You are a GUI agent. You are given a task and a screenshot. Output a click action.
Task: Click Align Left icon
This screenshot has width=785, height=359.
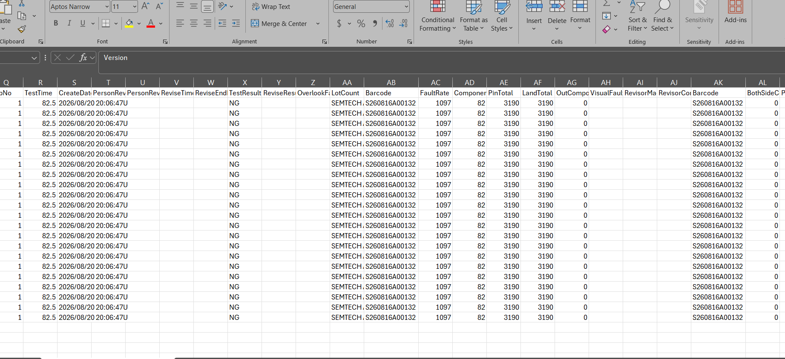point(180,23)
